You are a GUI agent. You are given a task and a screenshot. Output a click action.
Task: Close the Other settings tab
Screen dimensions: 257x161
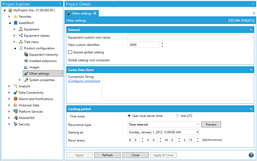(x=95, y=13)
